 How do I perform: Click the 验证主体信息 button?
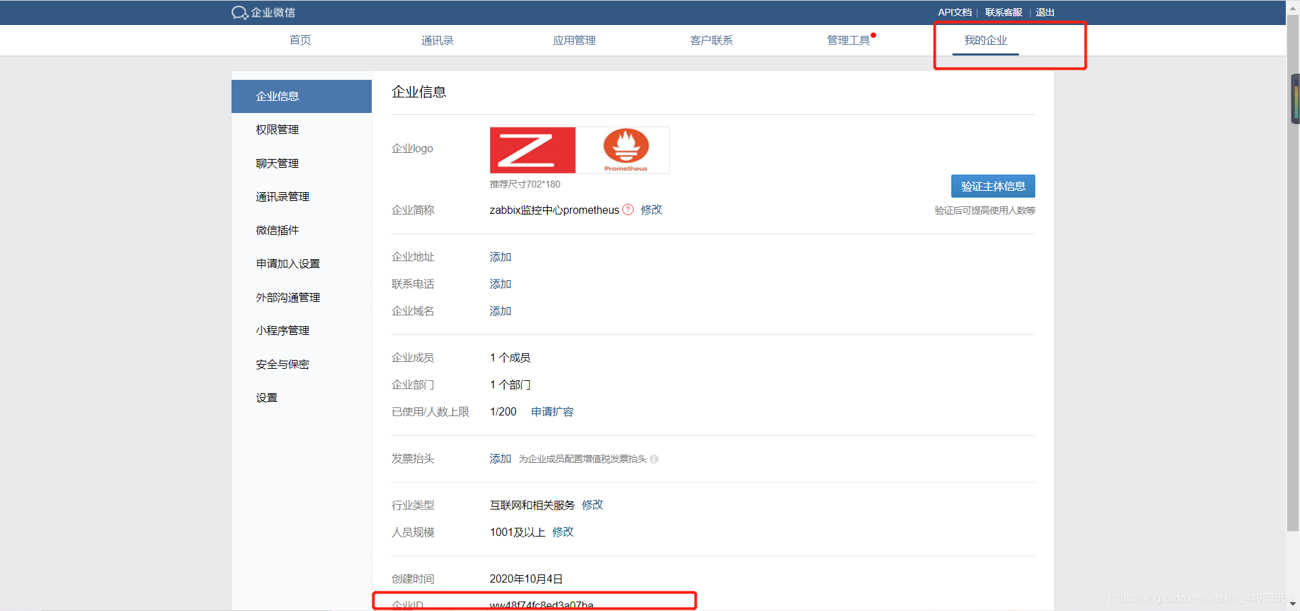click(x=993, y=186)
